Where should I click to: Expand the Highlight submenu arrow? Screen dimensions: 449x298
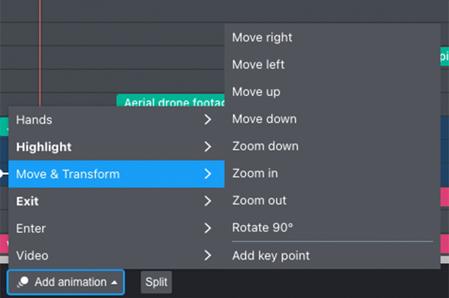[x=208, y=147]
